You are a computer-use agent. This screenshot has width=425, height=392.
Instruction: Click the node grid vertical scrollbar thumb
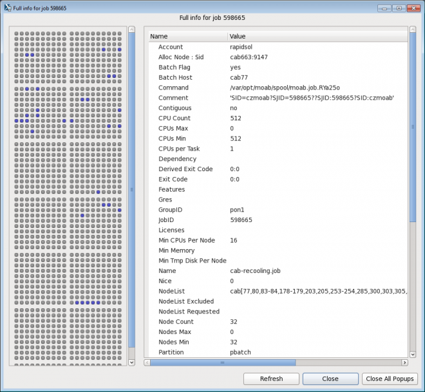[132, 190]
